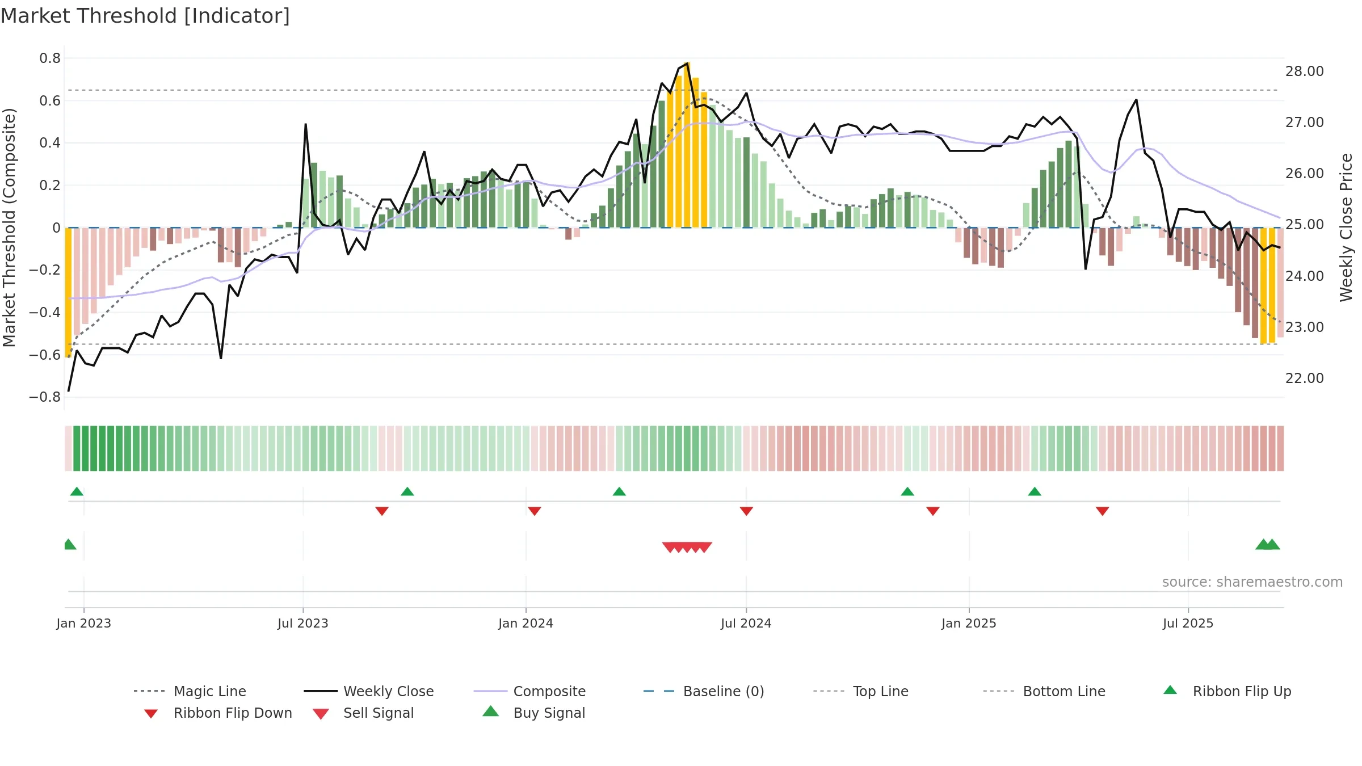Click the Jul 2023 x-axis label
This screenshot has height=766, width=1362.
click(x=303, y=623)
